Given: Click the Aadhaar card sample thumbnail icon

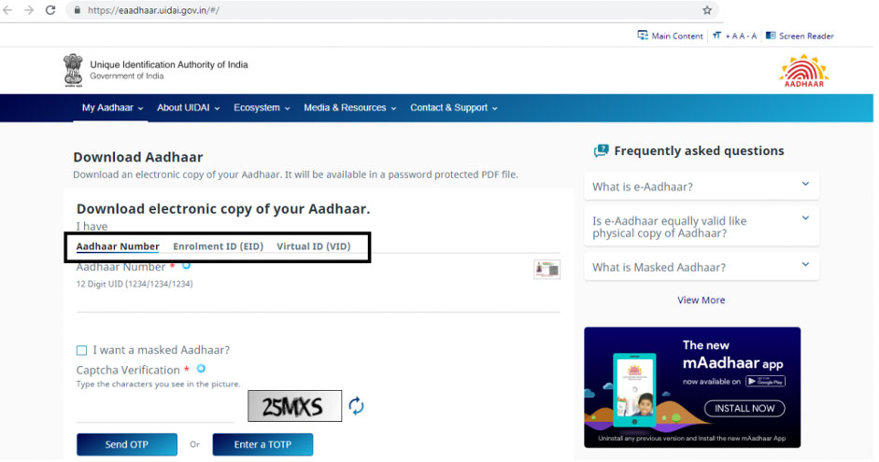Looking at the screenshot, I should click(546, 270).
